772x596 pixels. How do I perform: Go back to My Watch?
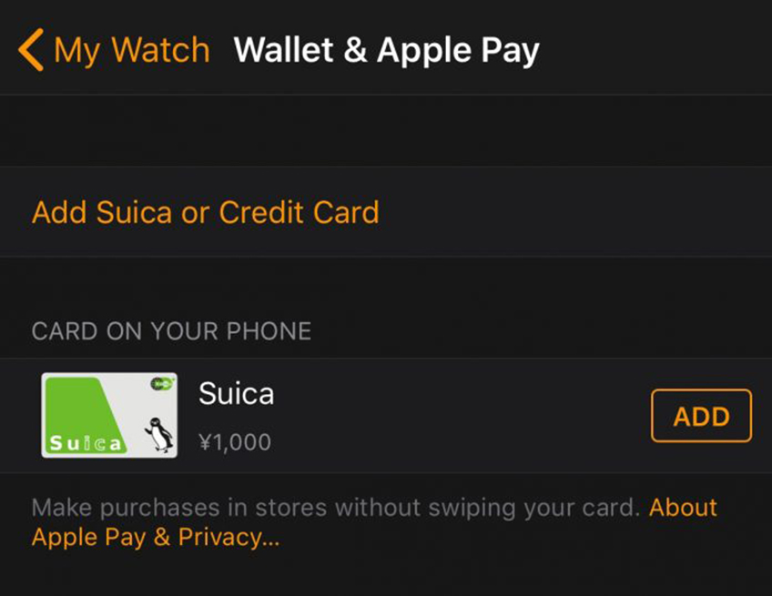[114, 50]
